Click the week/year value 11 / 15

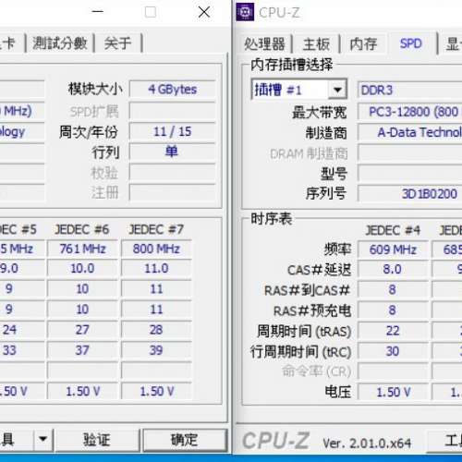173,132
